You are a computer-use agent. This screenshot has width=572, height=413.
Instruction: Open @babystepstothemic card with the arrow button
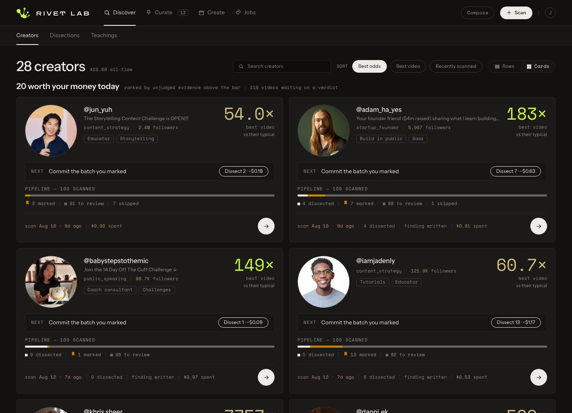(x=266, y=377)
